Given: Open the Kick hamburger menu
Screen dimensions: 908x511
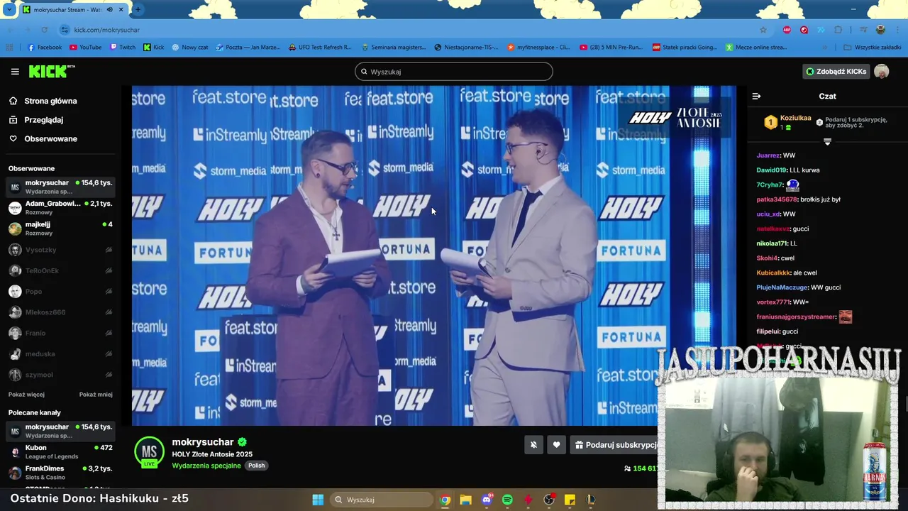Looking at the screenshot, I should click(x=15, y=72).
